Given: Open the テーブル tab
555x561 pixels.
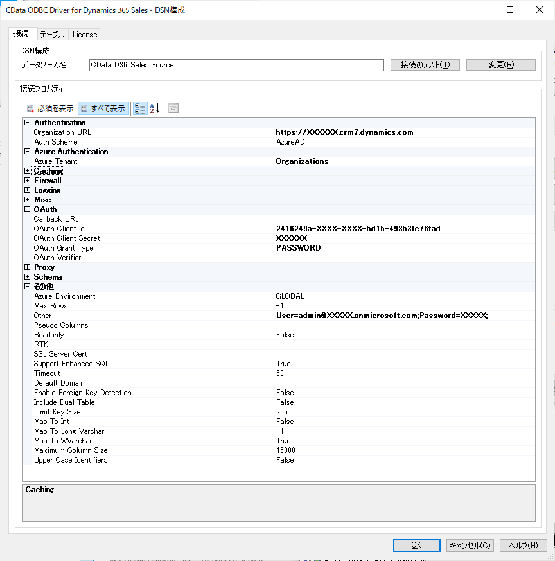Looking at the screenshot, I should tap(52, 35).
